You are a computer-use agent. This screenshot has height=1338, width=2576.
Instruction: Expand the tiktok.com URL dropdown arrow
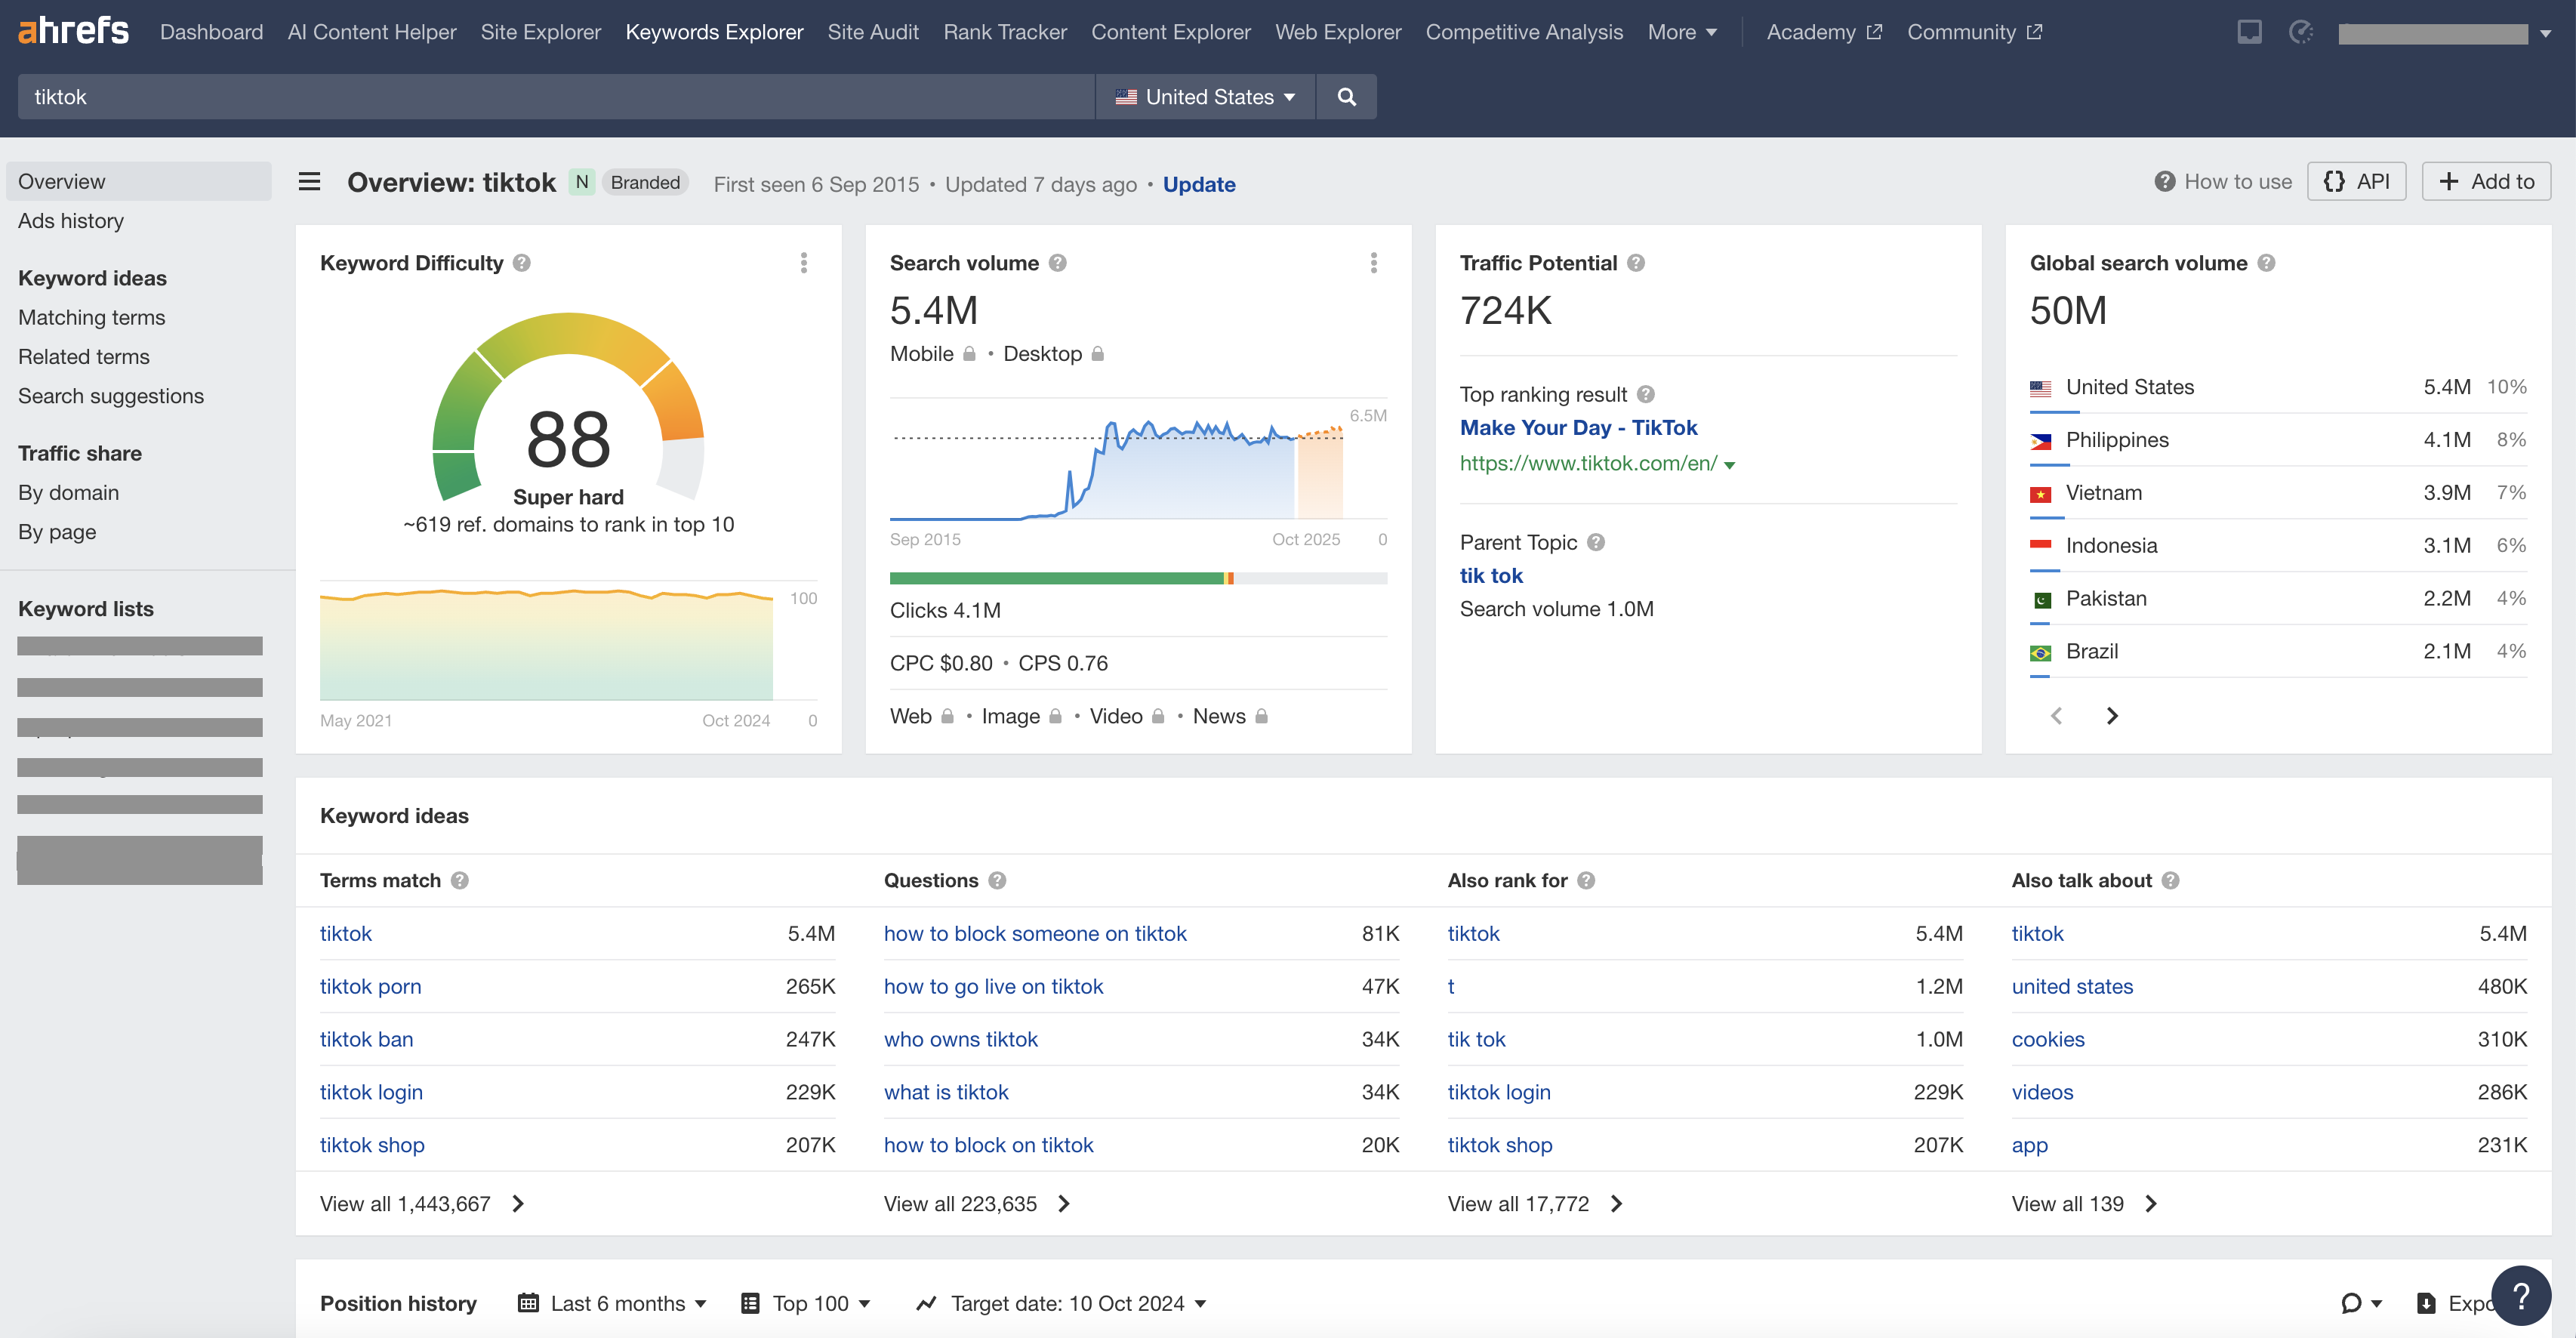point(1730,465)
